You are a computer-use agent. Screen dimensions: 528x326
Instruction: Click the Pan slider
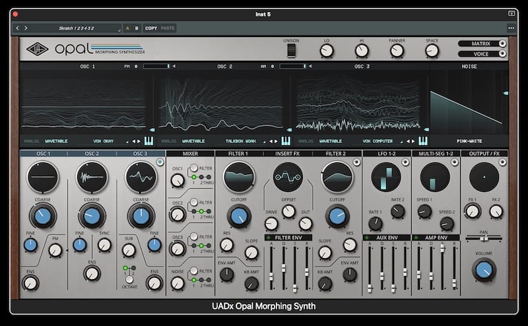tap(484, 238)
